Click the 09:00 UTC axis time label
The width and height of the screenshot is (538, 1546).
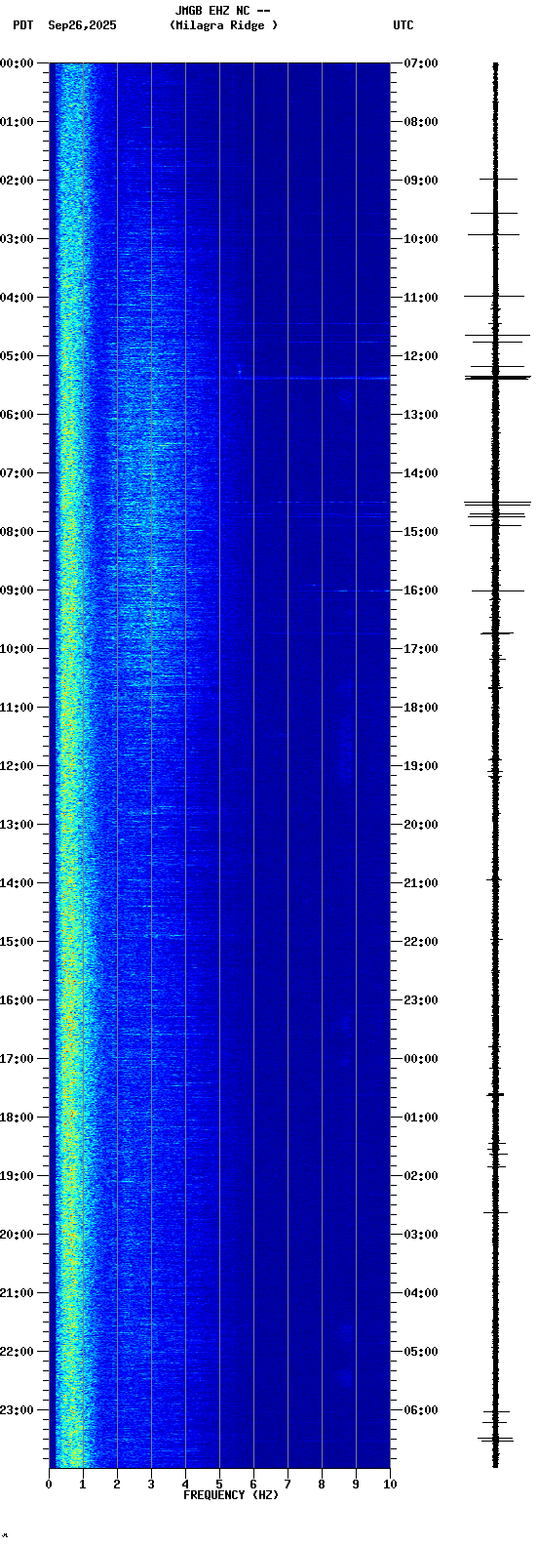(x=420, y=181)
